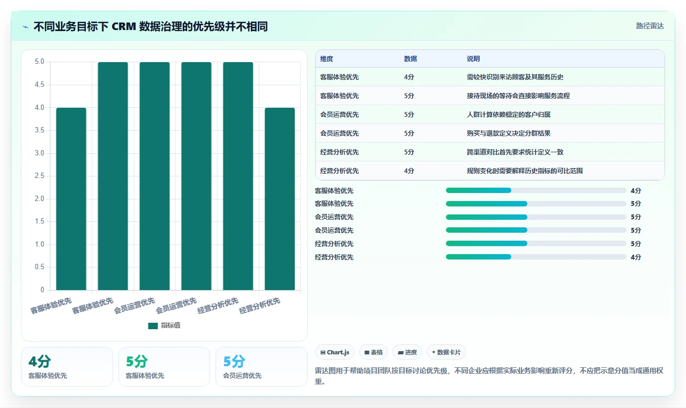Click the y-axis label 3.5

(x=39, y=130)
